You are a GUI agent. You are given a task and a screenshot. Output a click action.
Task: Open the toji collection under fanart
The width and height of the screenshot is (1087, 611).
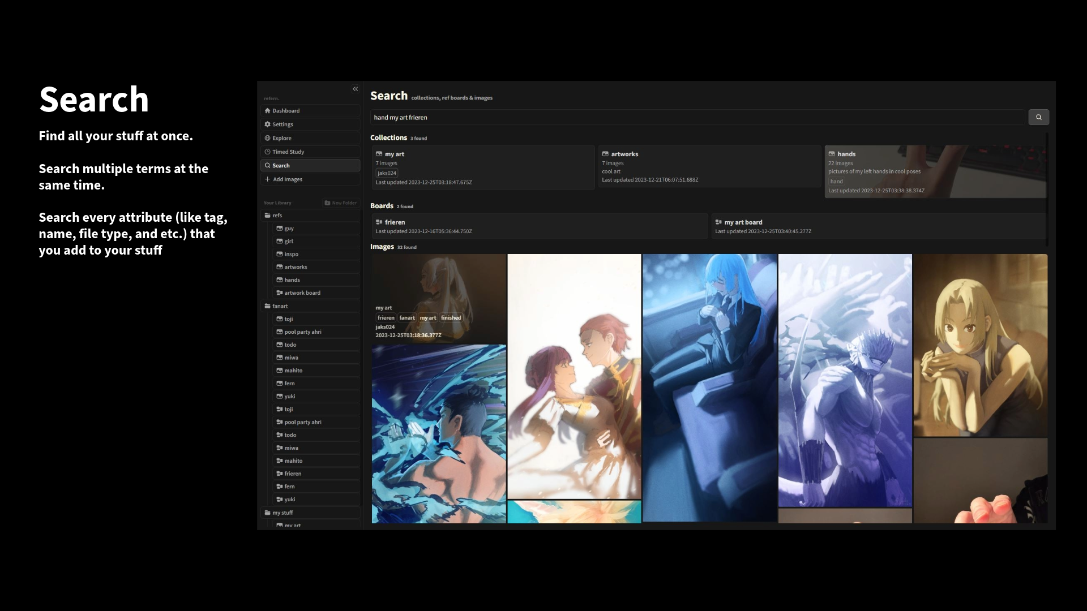pyautogui.click(x=317, y=319)
